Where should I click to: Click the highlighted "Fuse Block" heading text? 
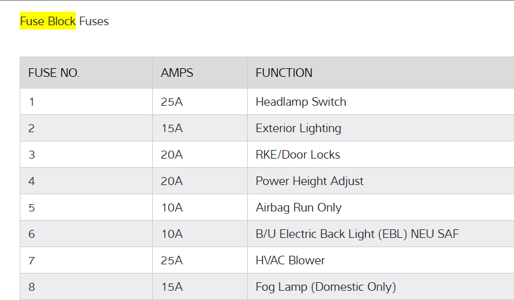pyautogui.click(x=48, y=22)
